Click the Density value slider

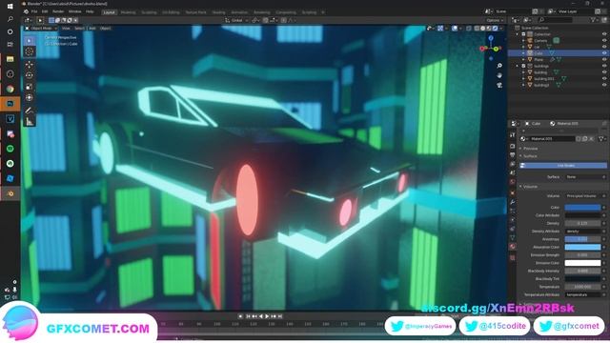[x=582, y=223]
